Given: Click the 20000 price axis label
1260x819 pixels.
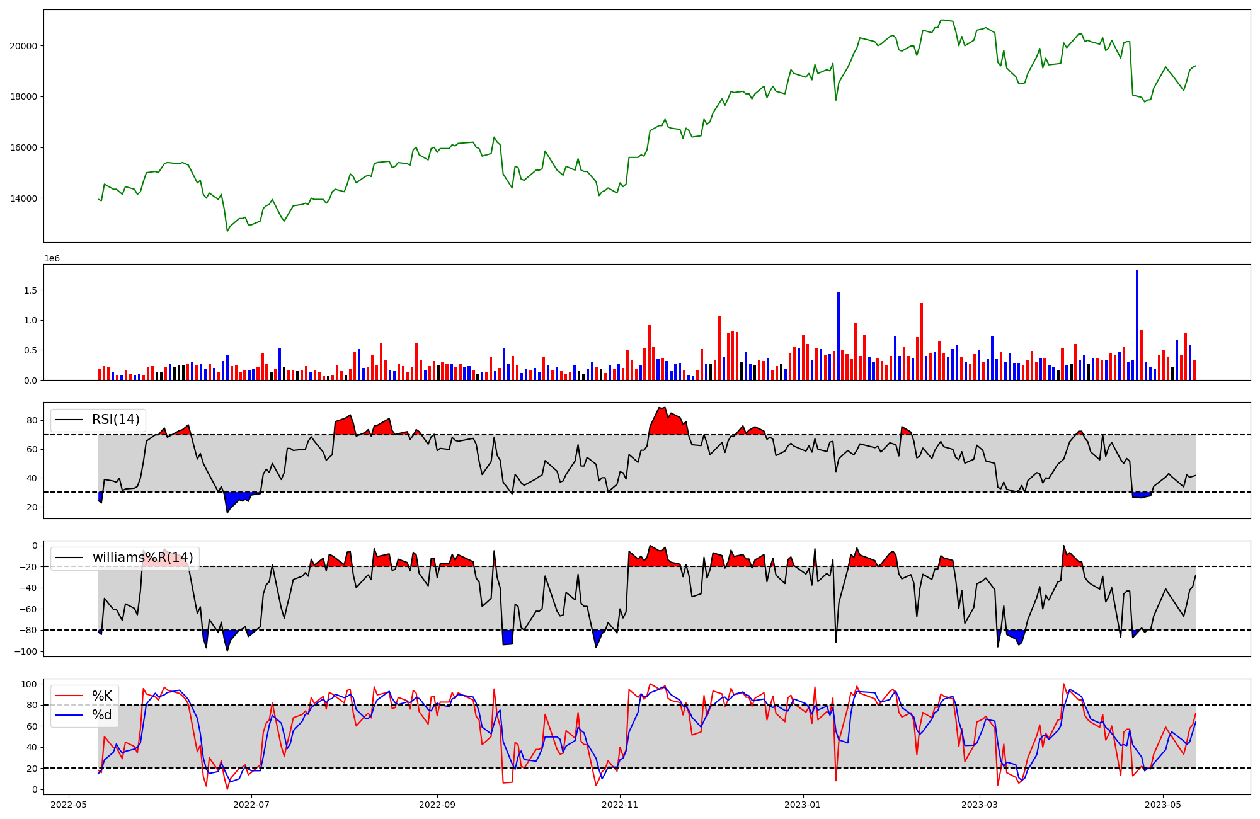Looking at the screenshot, I should 23,46.
